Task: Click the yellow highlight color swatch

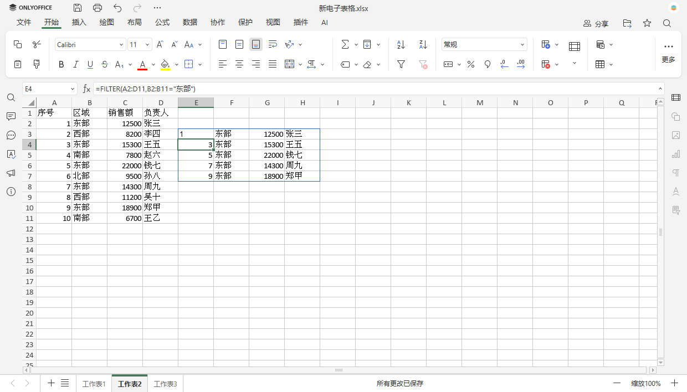Action: click(165, 68)
